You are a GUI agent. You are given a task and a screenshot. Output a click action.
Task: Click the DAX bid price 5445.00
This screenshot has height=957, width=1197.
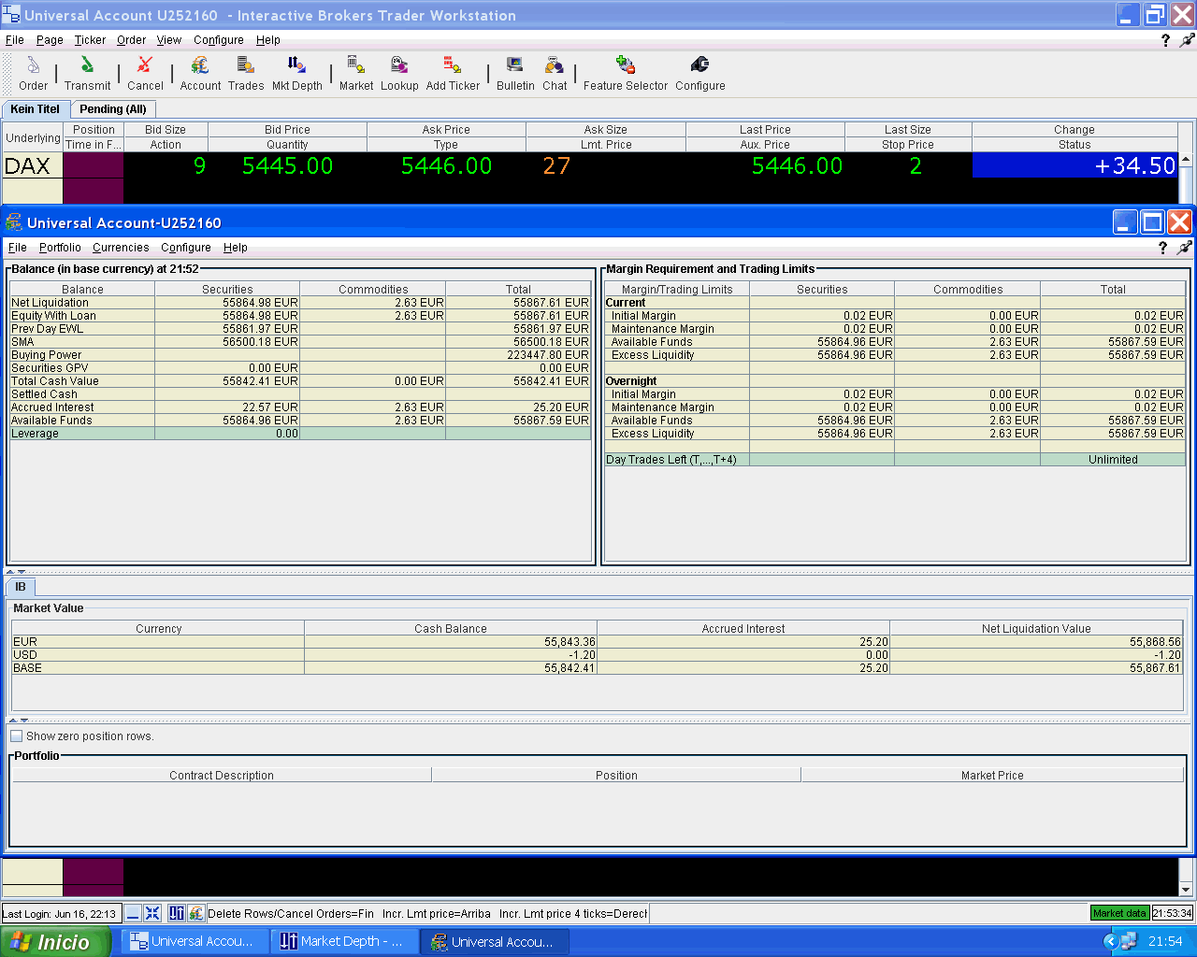tap(287, 165)
